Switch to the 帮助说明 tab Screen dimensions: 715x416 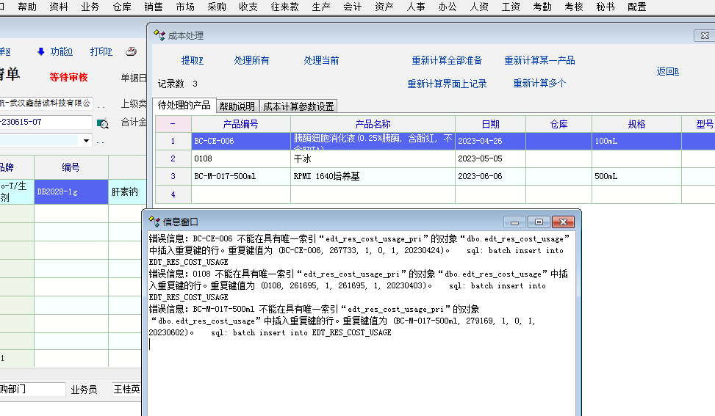pos(237,106)
